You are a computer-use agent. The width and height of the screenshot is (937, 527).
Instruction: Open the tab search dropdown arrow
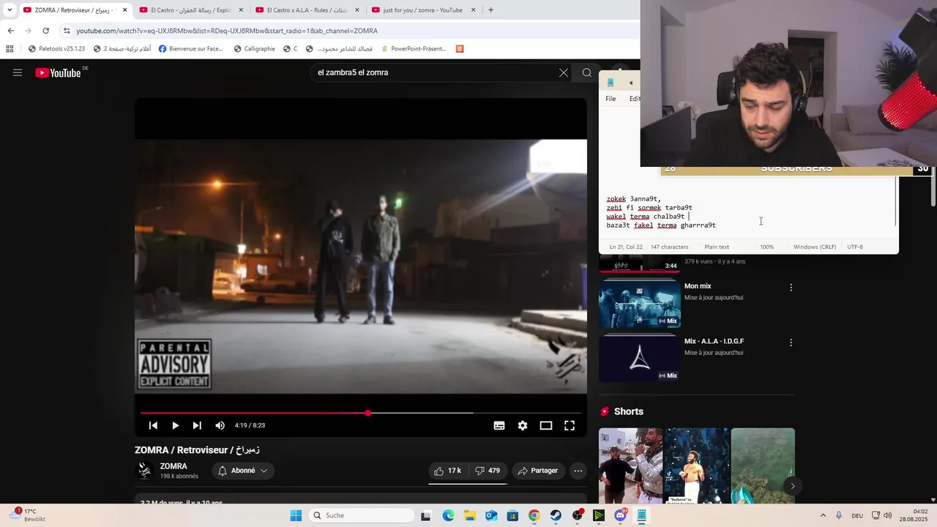coord(10,10)
